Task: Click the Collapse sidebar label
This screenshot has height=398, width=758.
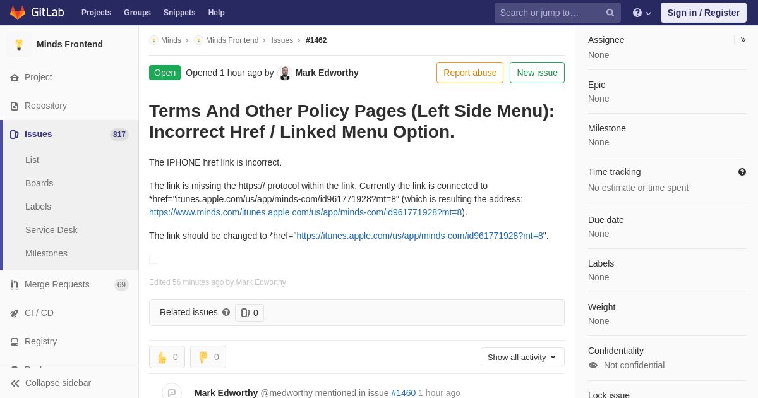Action: pos(58,383)
